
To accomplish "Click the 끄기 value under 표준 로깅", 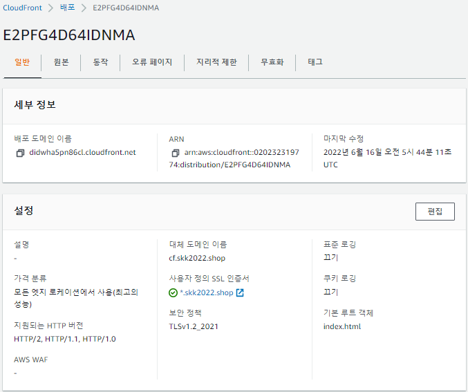I will tap(330, 257).
